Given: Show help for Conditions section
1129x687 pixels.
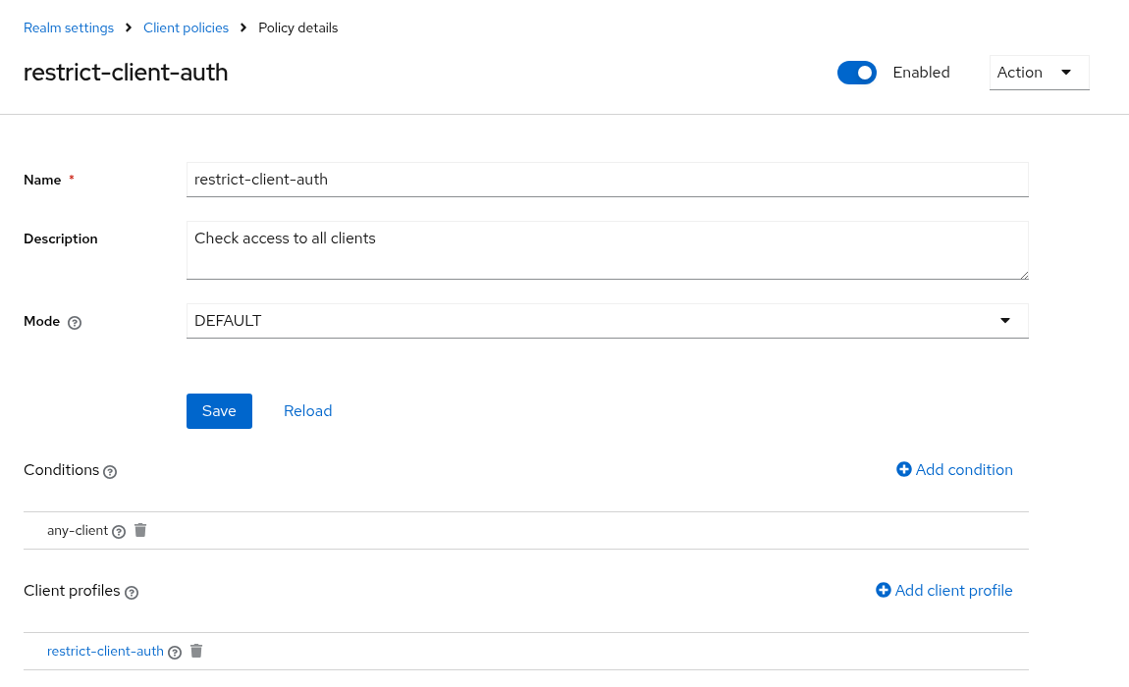Looking at the screenshot, I should pos(109,472).
